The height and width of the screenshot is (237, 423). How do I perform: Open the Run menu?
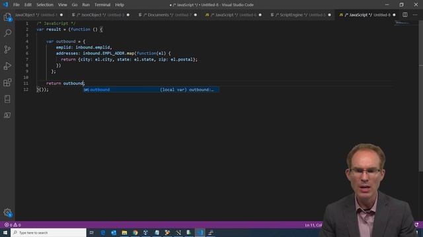(86, 5)
